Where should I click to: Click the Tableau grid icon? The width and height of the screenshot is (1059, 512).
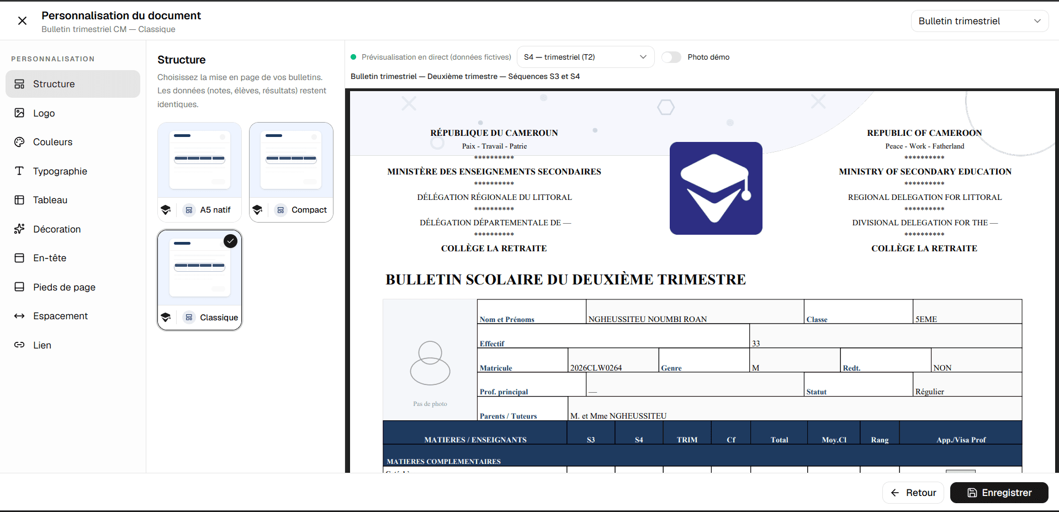coord(19,200)
